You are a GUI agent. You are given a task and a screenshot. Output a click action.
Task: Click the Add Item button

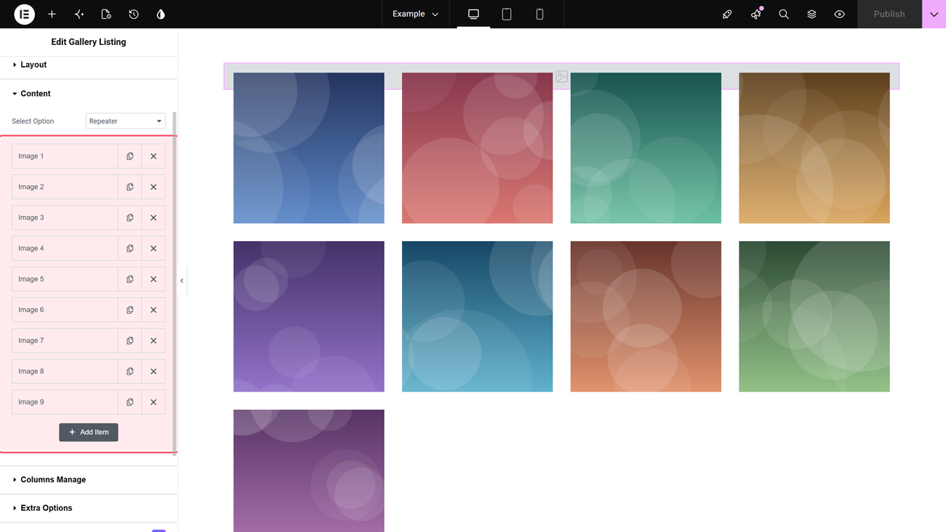coord(88,432)
